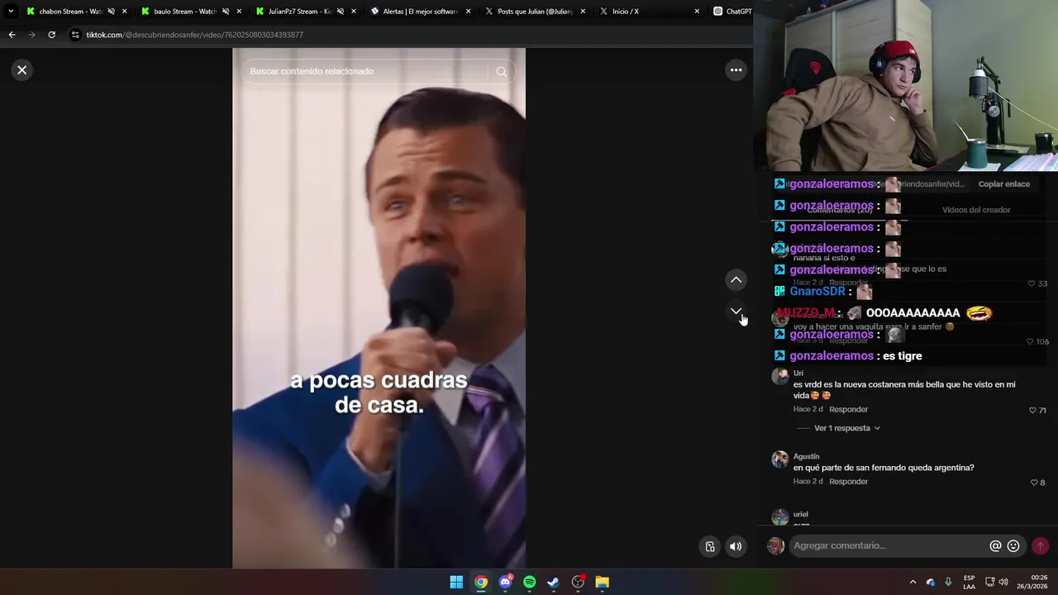Close the 'Inicio / X' tab

697,12
